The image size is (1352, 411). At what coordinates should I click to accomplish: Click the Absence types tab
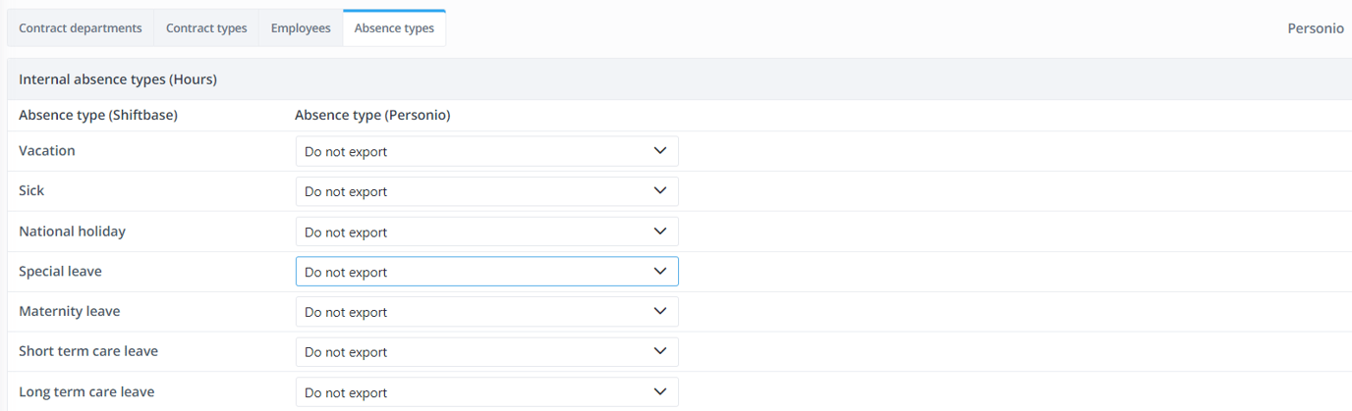[394, 28]
